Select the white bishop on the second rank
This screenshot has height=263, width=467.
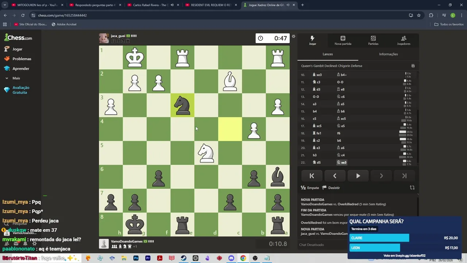(230, 81)
